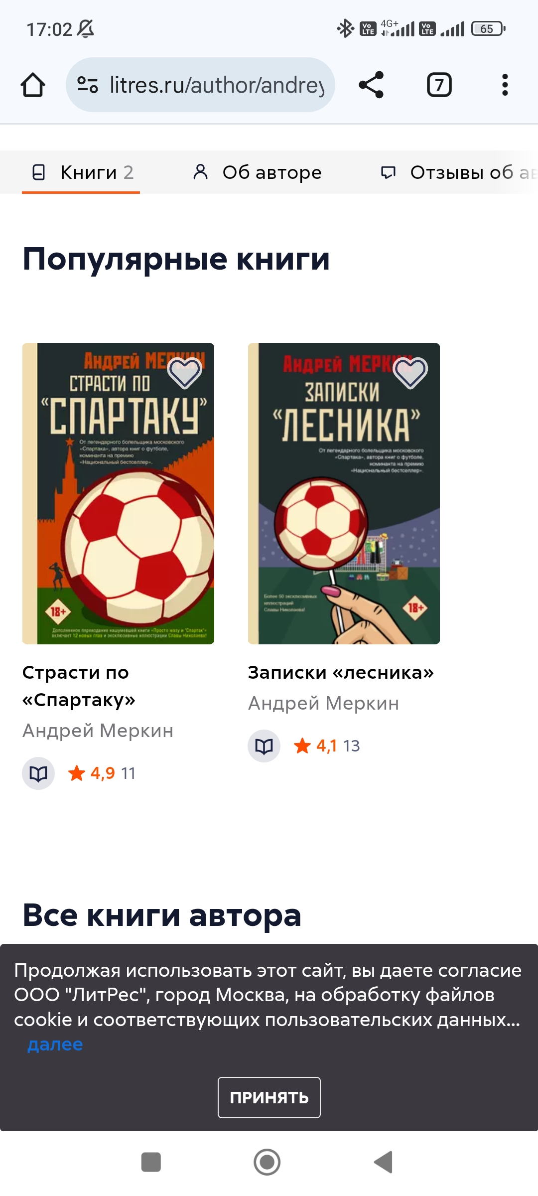Expand cookie notice via далее link
This screenshot has width=538, height=1196.
[55, 1044]
